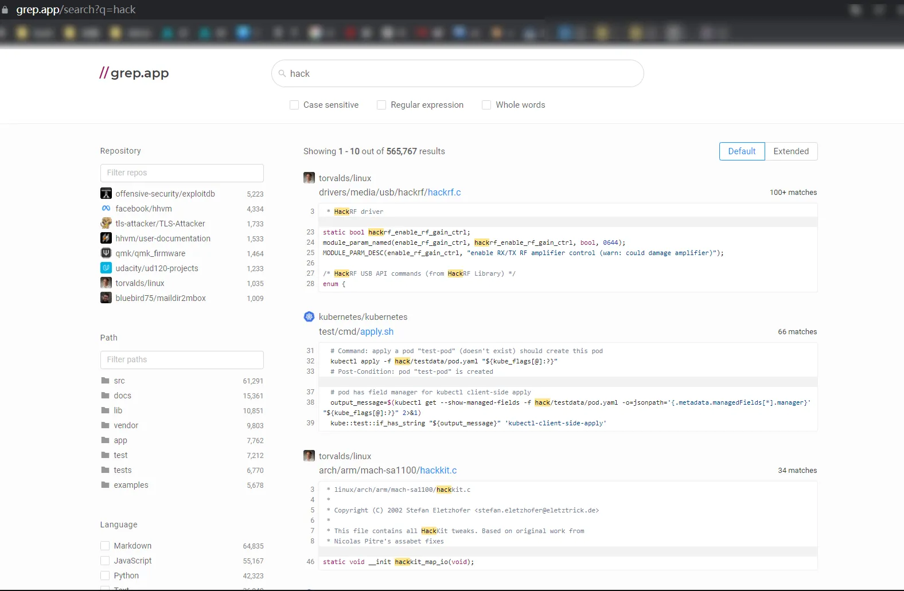
Task: Filter by qmk/qmk_firmware repository
Action: [x=182, y=253]
